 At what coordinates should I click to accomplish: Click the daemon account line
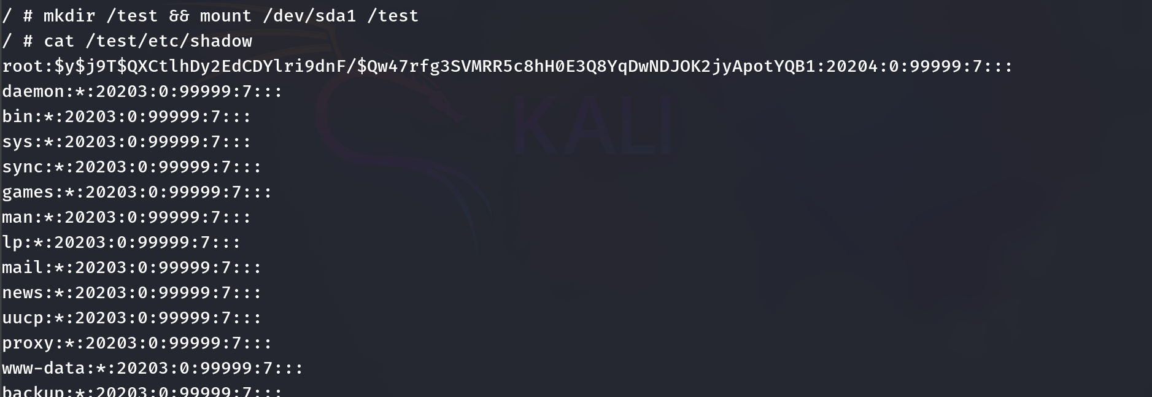tap(142, 91)
